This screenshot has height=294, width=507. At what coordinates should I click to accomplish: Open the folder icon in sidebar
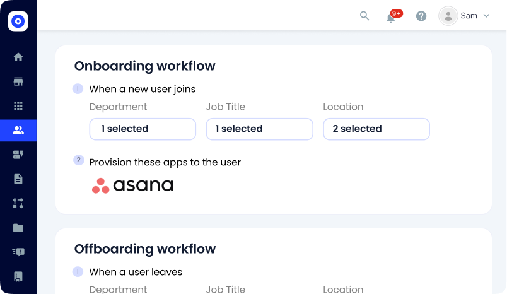pos(18,228)
